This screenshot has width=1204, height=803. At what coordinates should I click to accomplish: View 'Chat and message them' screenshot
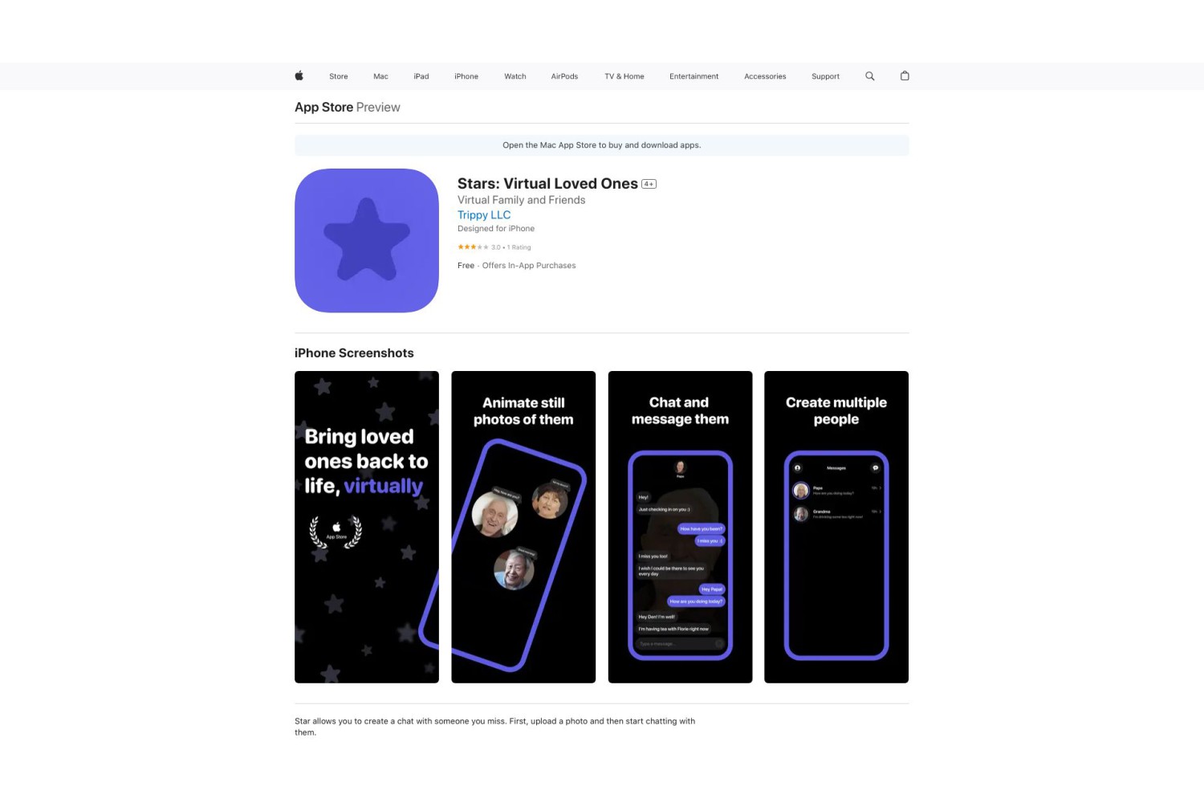click(x=680, y=527)
